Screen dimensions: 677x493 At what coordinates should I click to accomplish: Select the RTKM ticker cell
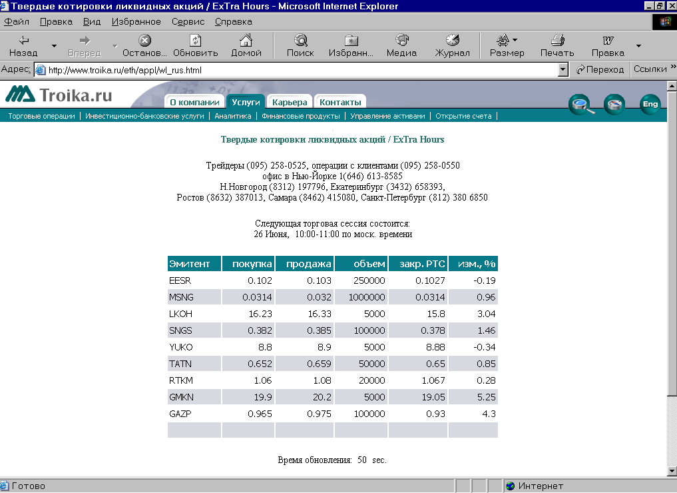click(x=194, y=380)
